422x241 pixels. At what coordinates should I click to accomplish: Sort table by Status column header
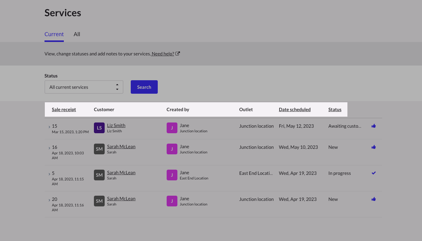tap(335, 110)
